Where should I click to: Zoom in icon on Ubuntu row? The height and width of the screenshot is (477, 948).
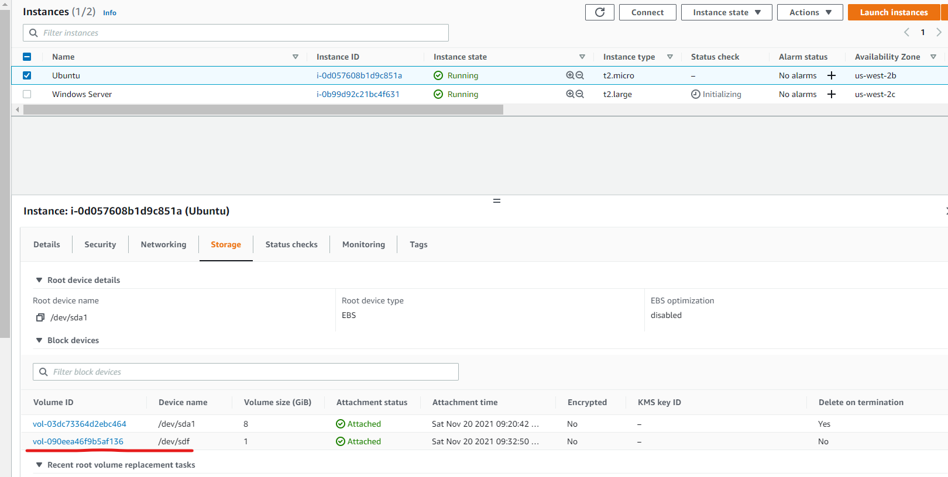coord(570,75)
